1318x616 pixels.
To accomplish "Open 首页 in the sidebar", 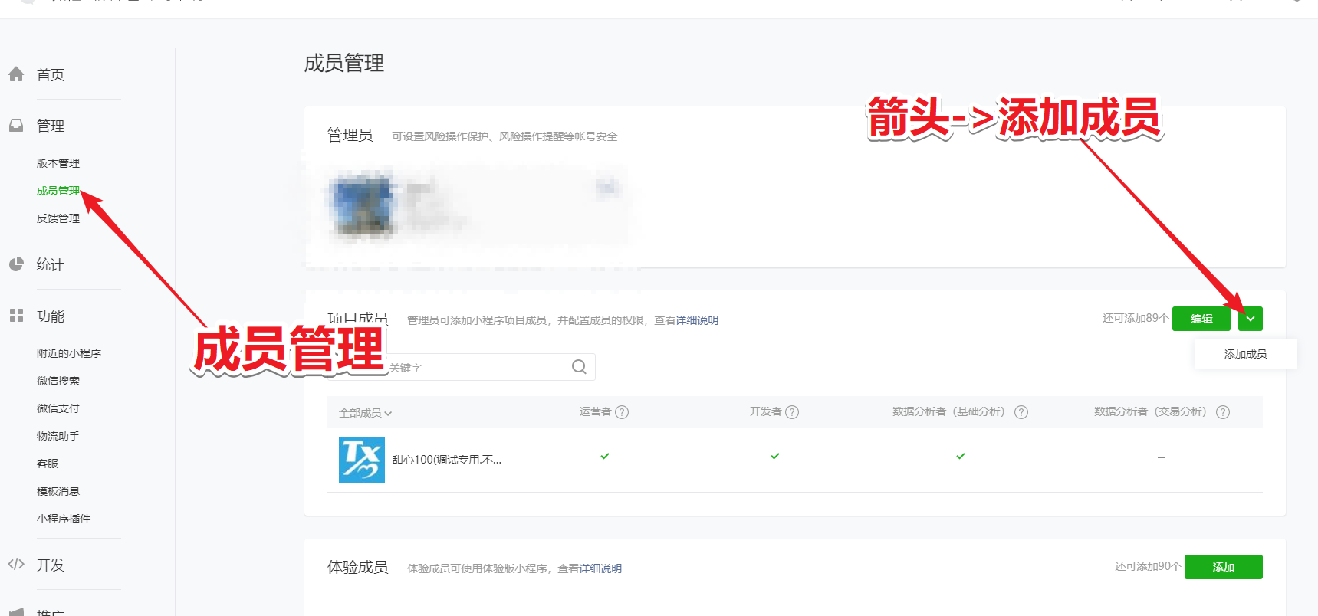I will 51,75.
